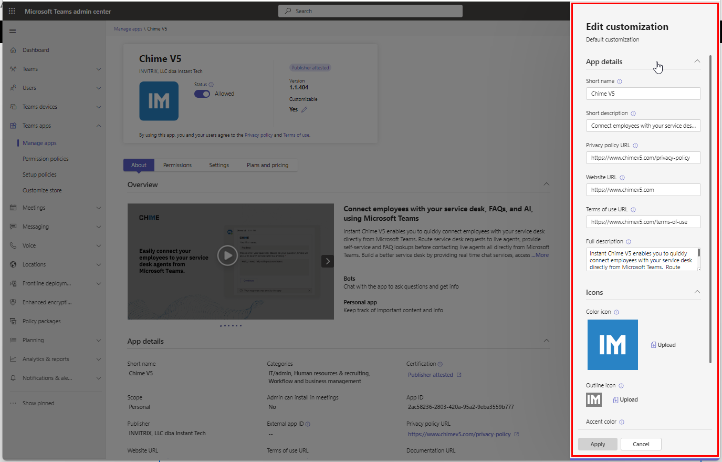Toggle the Allowed status switch

click(x=202, y=94)
